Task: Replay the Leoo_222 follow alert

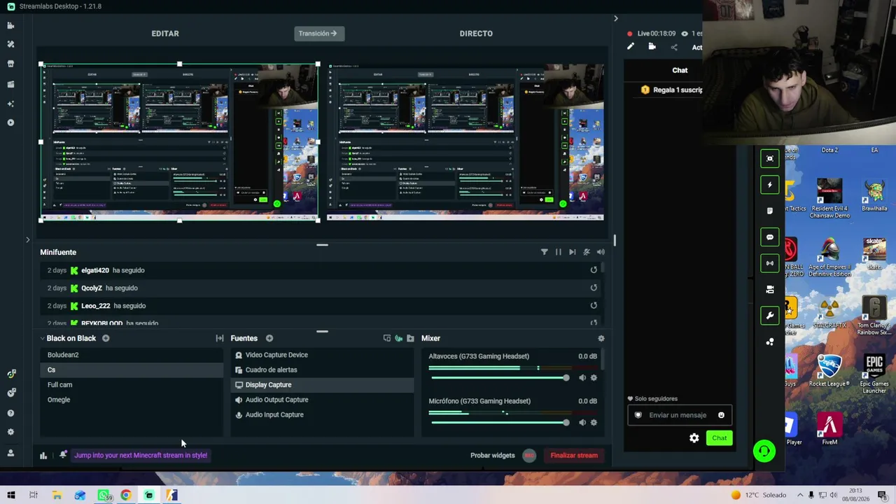Action: (x=594, y=306)
